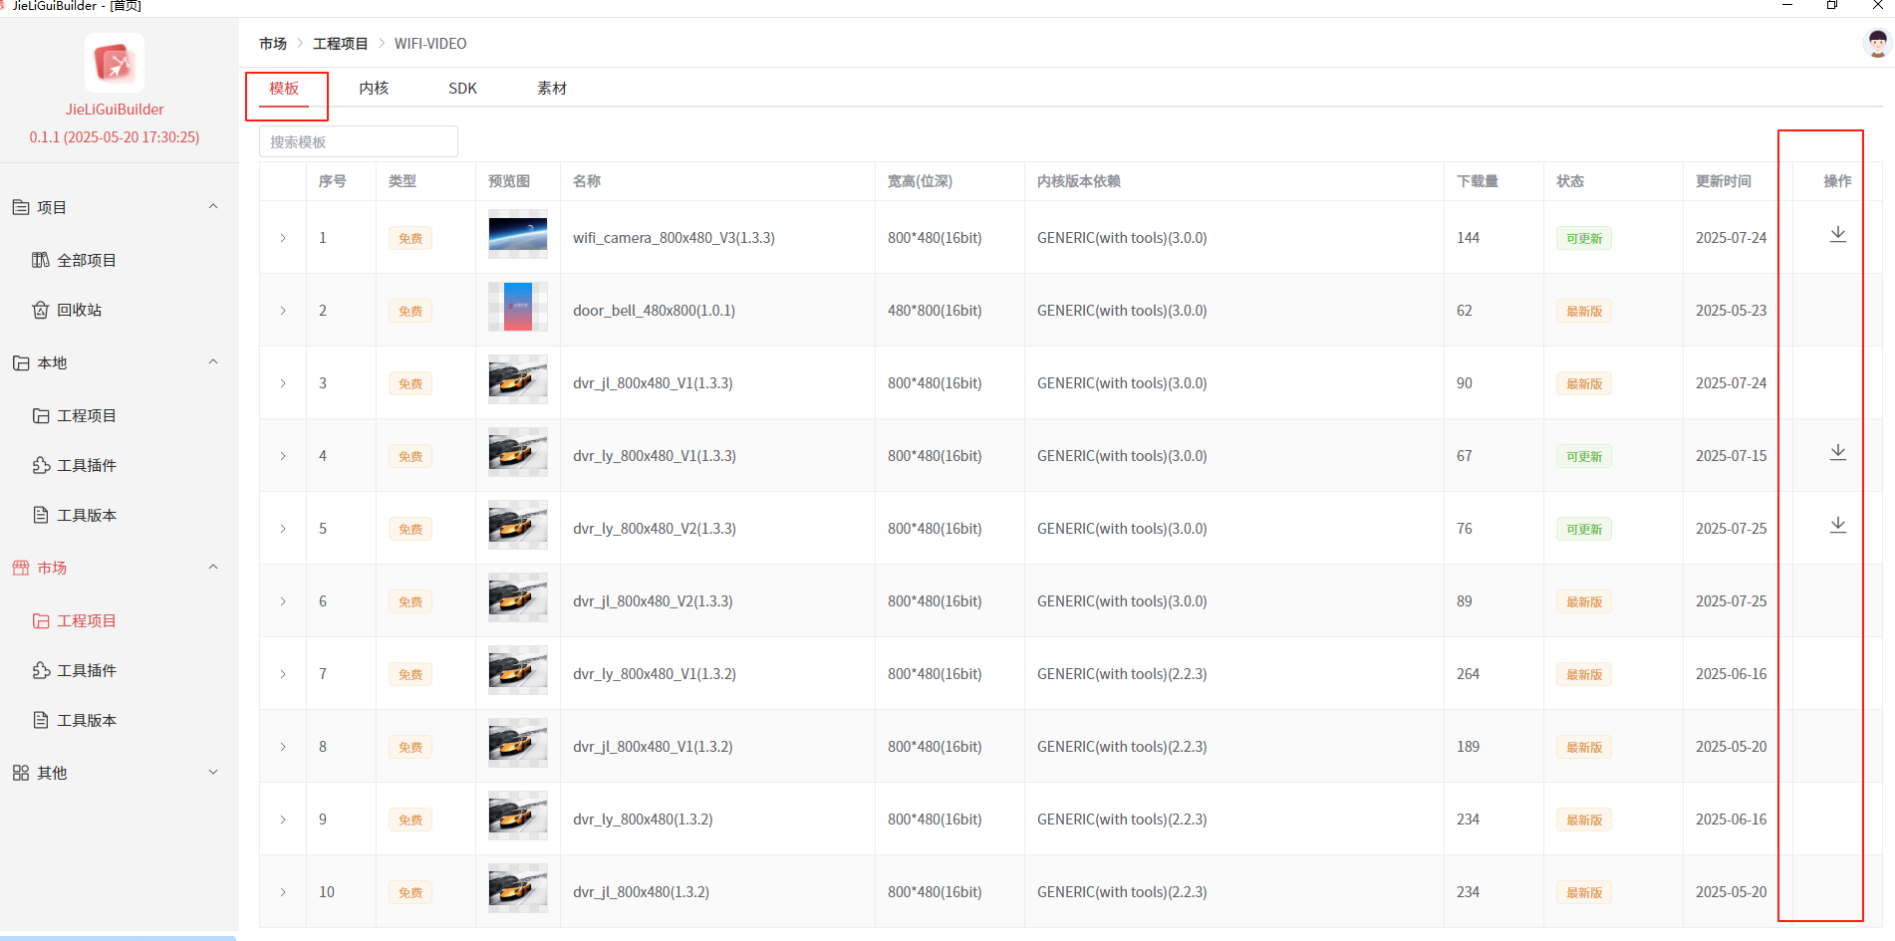Open dvr_jl_800x480_V1(1.3.3) preview thumbnail
This screenshot has height=941, width=1895.
click(x=518, y=379)
